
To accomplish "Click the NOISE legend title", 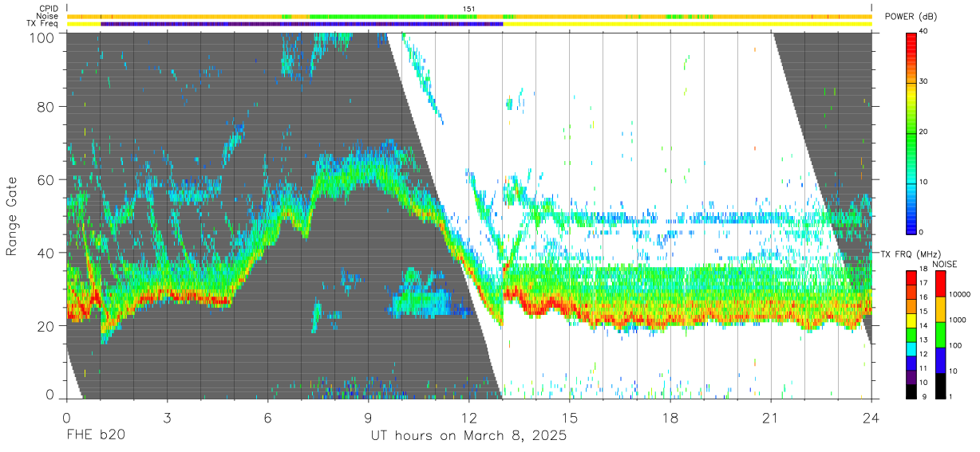I will (x=946, y=264).
